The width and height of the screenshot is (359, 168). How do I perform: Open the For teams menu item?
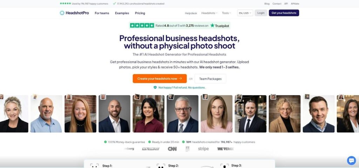[102, 13]
